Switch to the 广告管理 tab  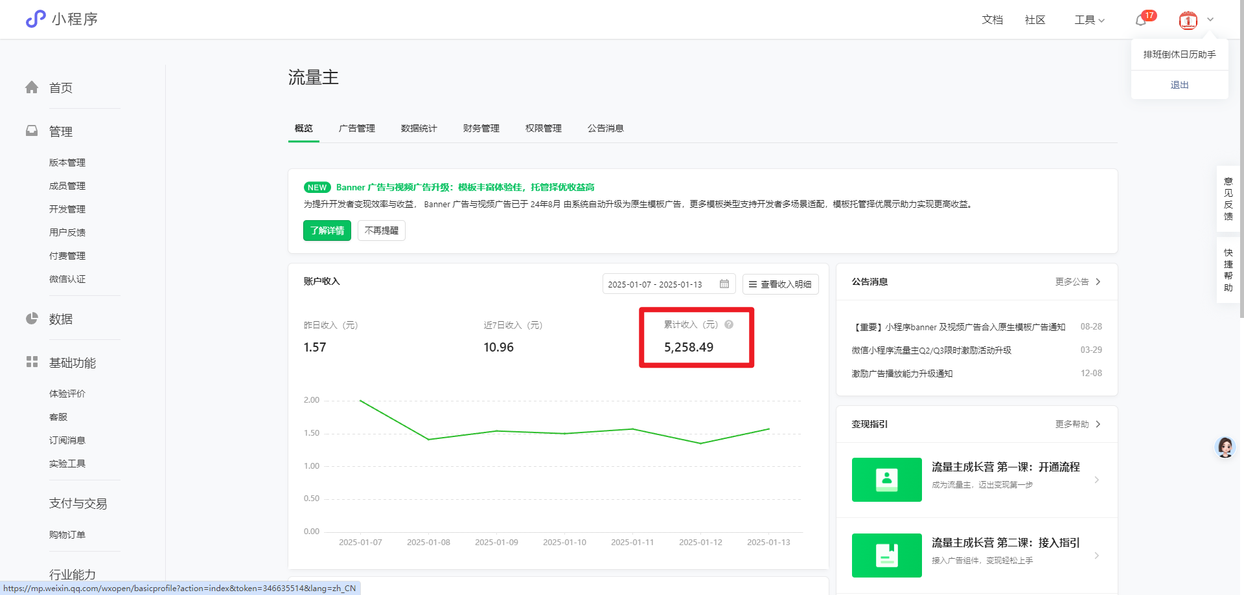pos(357,128)
